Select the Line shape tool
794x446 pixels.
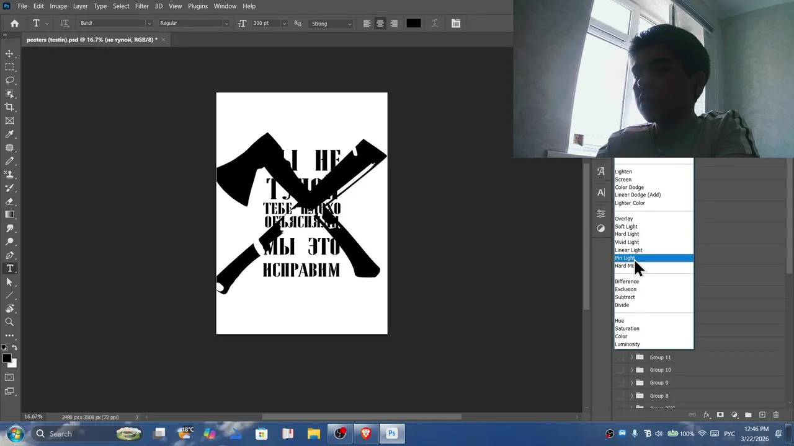click(x=9, y=295)
